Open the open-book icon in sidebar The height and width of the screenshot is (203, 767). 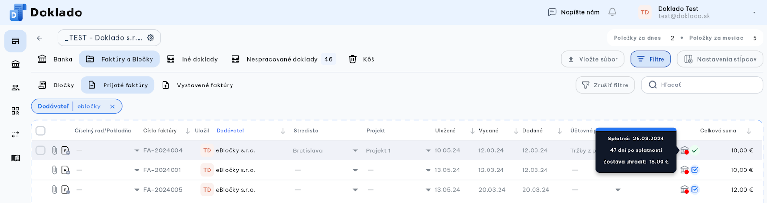[15, 158]
